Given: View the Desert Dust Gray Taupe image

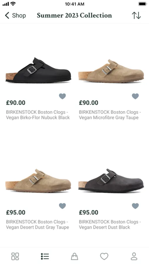Looking at the screenshot, I should 38,180.
